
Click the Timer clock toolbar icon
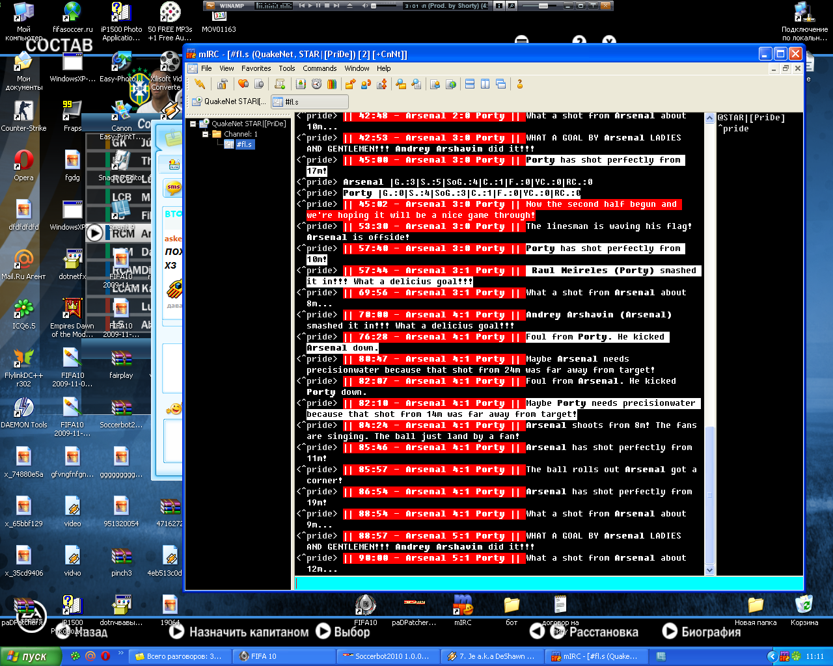tap(316, 84)
